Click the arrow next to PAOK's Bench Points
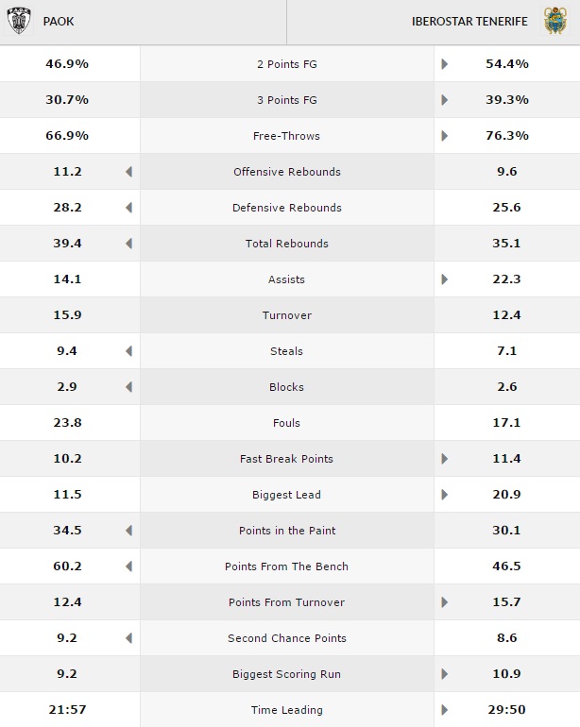The width and height of the screenshot is (580, 727). click(x=128, y=566)
